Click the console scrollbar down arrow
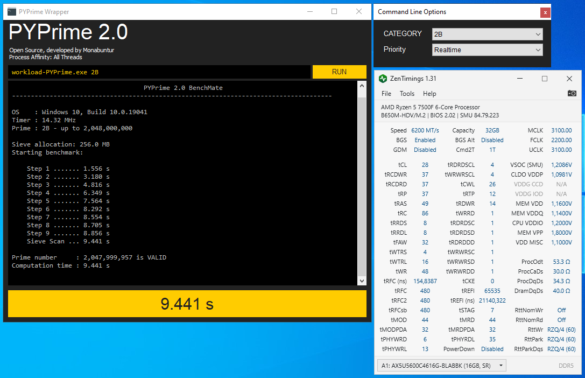Viewport: 585px width, 378px height. tap(362, 281)
